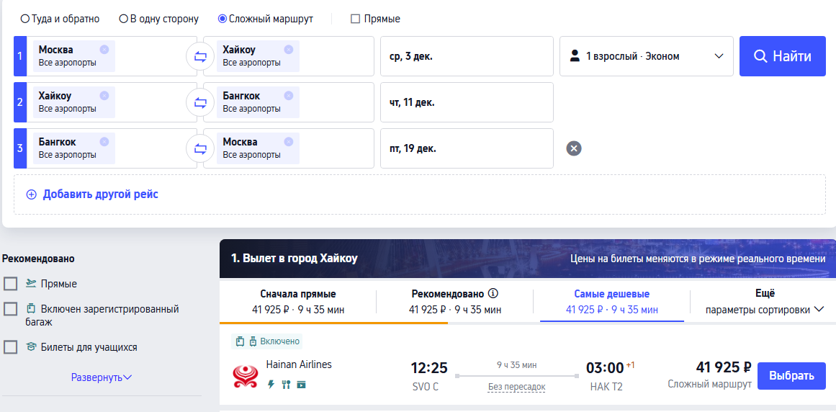The height and width of the screenshot is (412, 836).
Task: Enable the Прямые checkbox in sidebar filters
Action: (11, 284)
